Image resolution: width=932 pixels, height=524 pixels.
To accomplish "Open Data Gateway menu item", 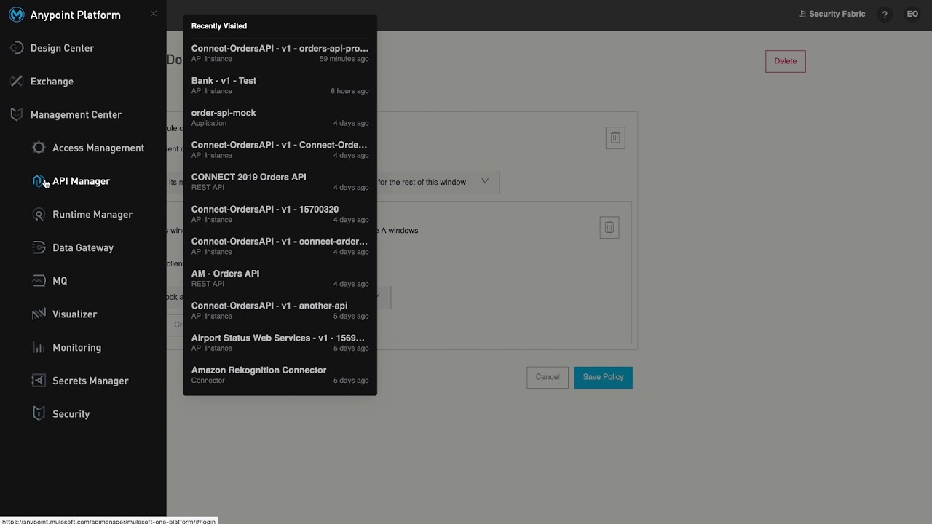I will point(83,247).
